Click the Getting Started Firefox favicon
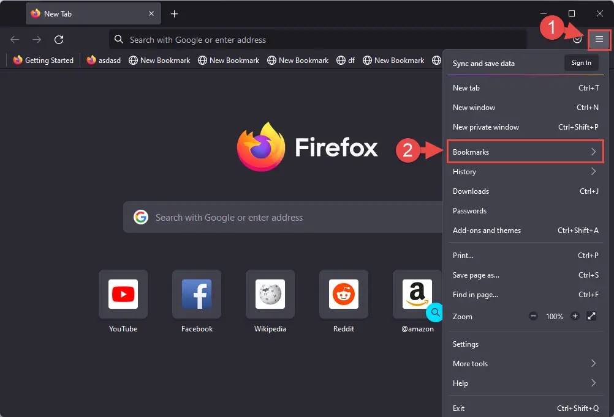This screenshot has height=417, width=614. coord(18,60)
